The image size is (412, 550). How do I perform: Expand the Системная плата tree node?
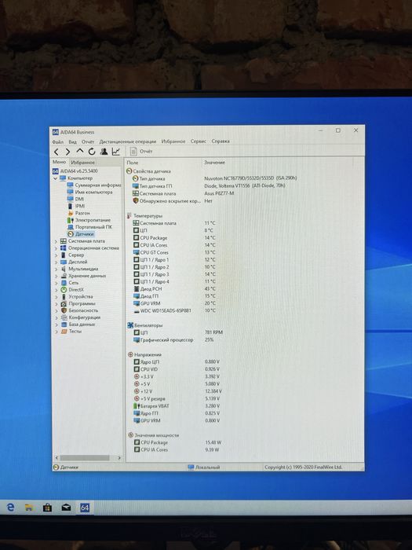coord(56,241)
